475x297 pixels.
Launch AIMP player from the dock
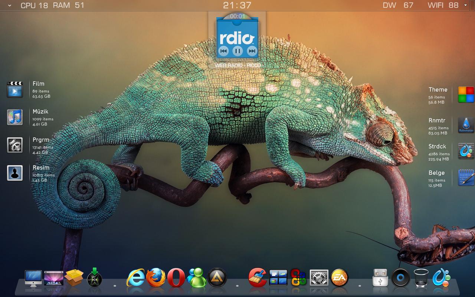(217, 277)
